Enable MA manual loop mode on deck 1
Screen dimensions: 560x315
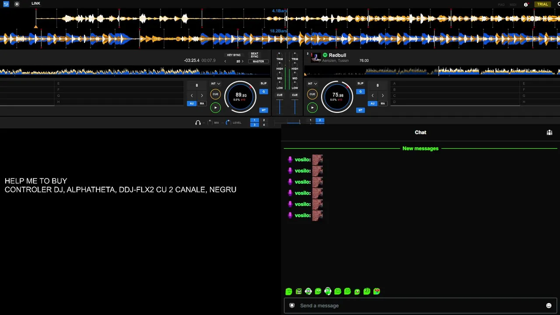click(x=202, y=104)
